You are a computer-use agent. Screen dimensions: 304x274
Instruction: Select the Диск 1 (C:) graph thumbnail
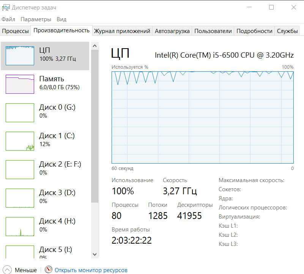[20, 141]
